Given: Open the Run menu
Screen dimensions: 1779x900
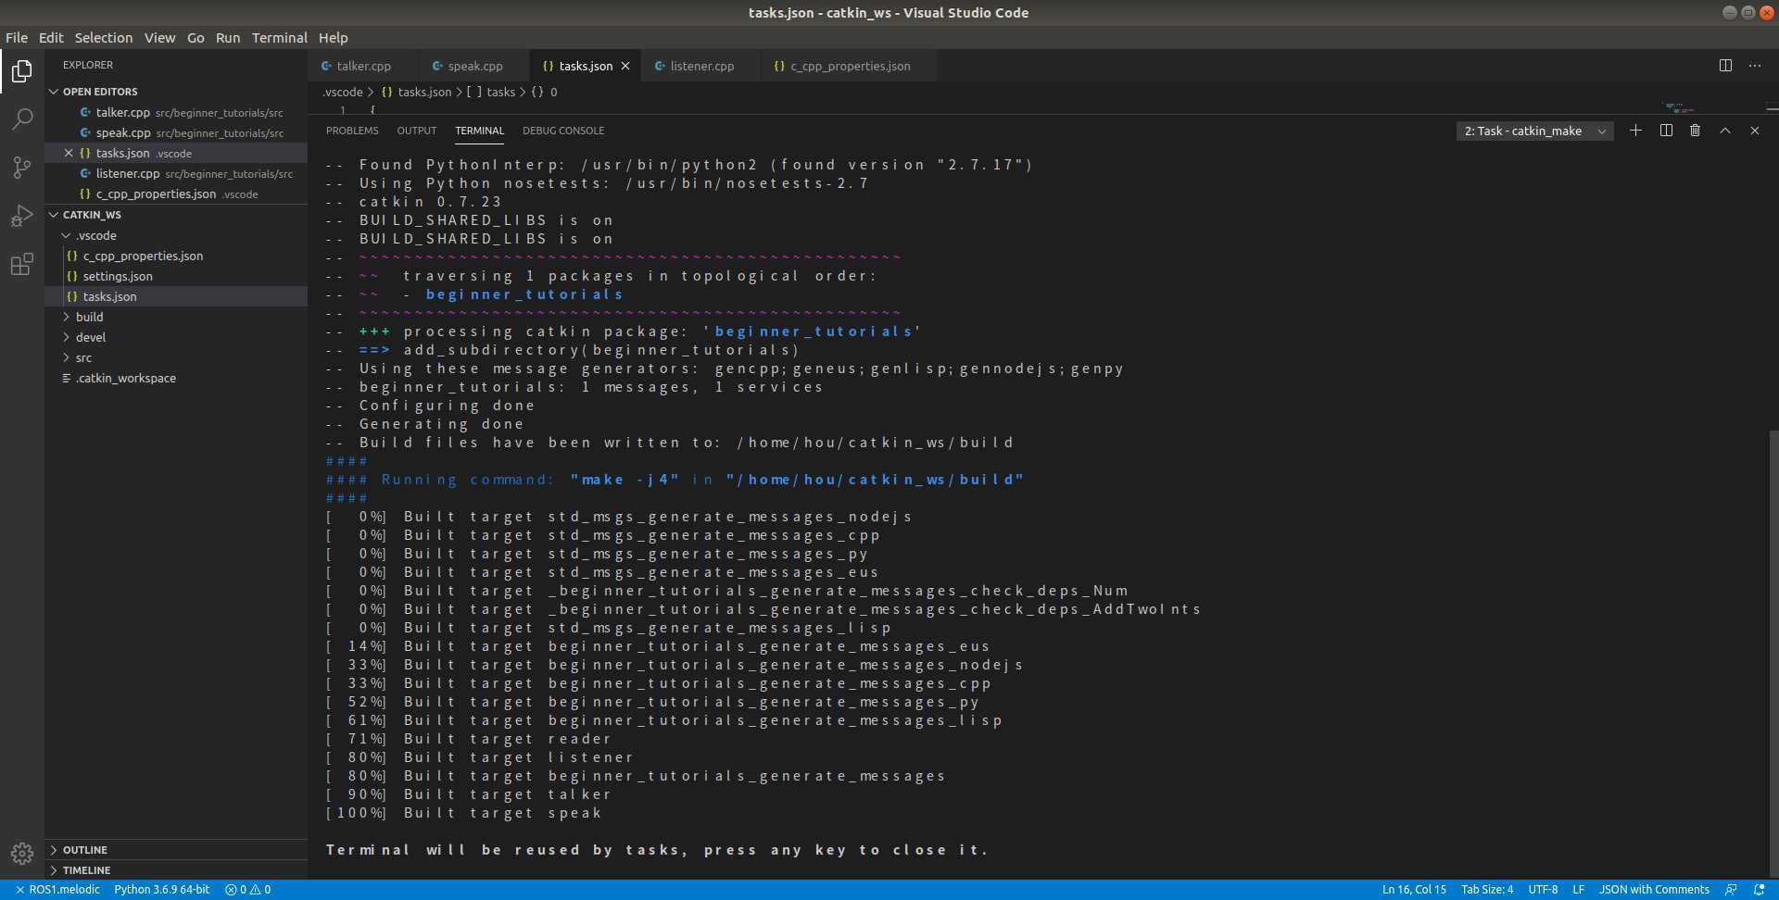Looking at the screenshot, I should [228, 38].
